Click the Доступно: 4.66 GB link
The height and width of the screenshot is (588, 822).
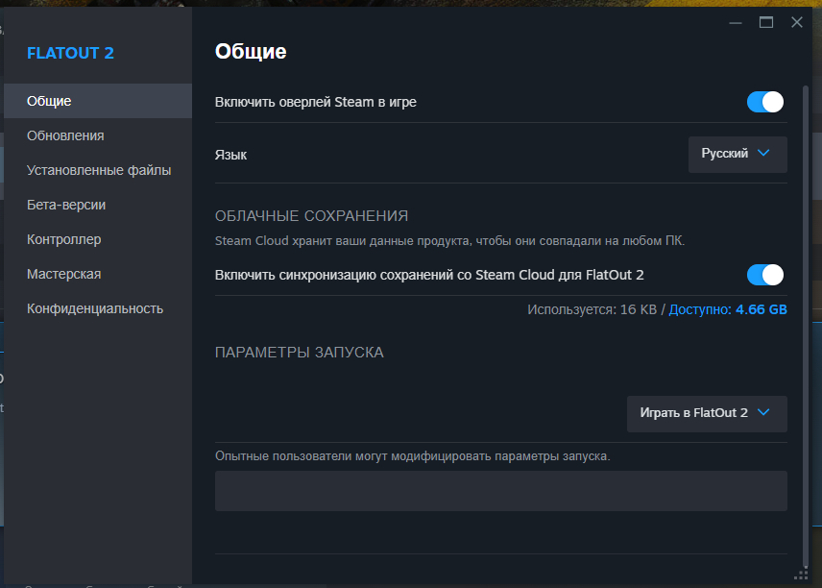pyautogui.click(x=728, y=309)
